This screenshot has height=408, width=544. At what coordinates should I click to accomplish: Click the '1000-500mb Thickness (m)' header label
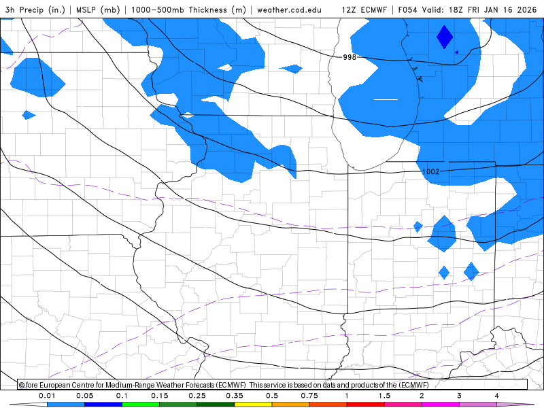pos(188,10)
